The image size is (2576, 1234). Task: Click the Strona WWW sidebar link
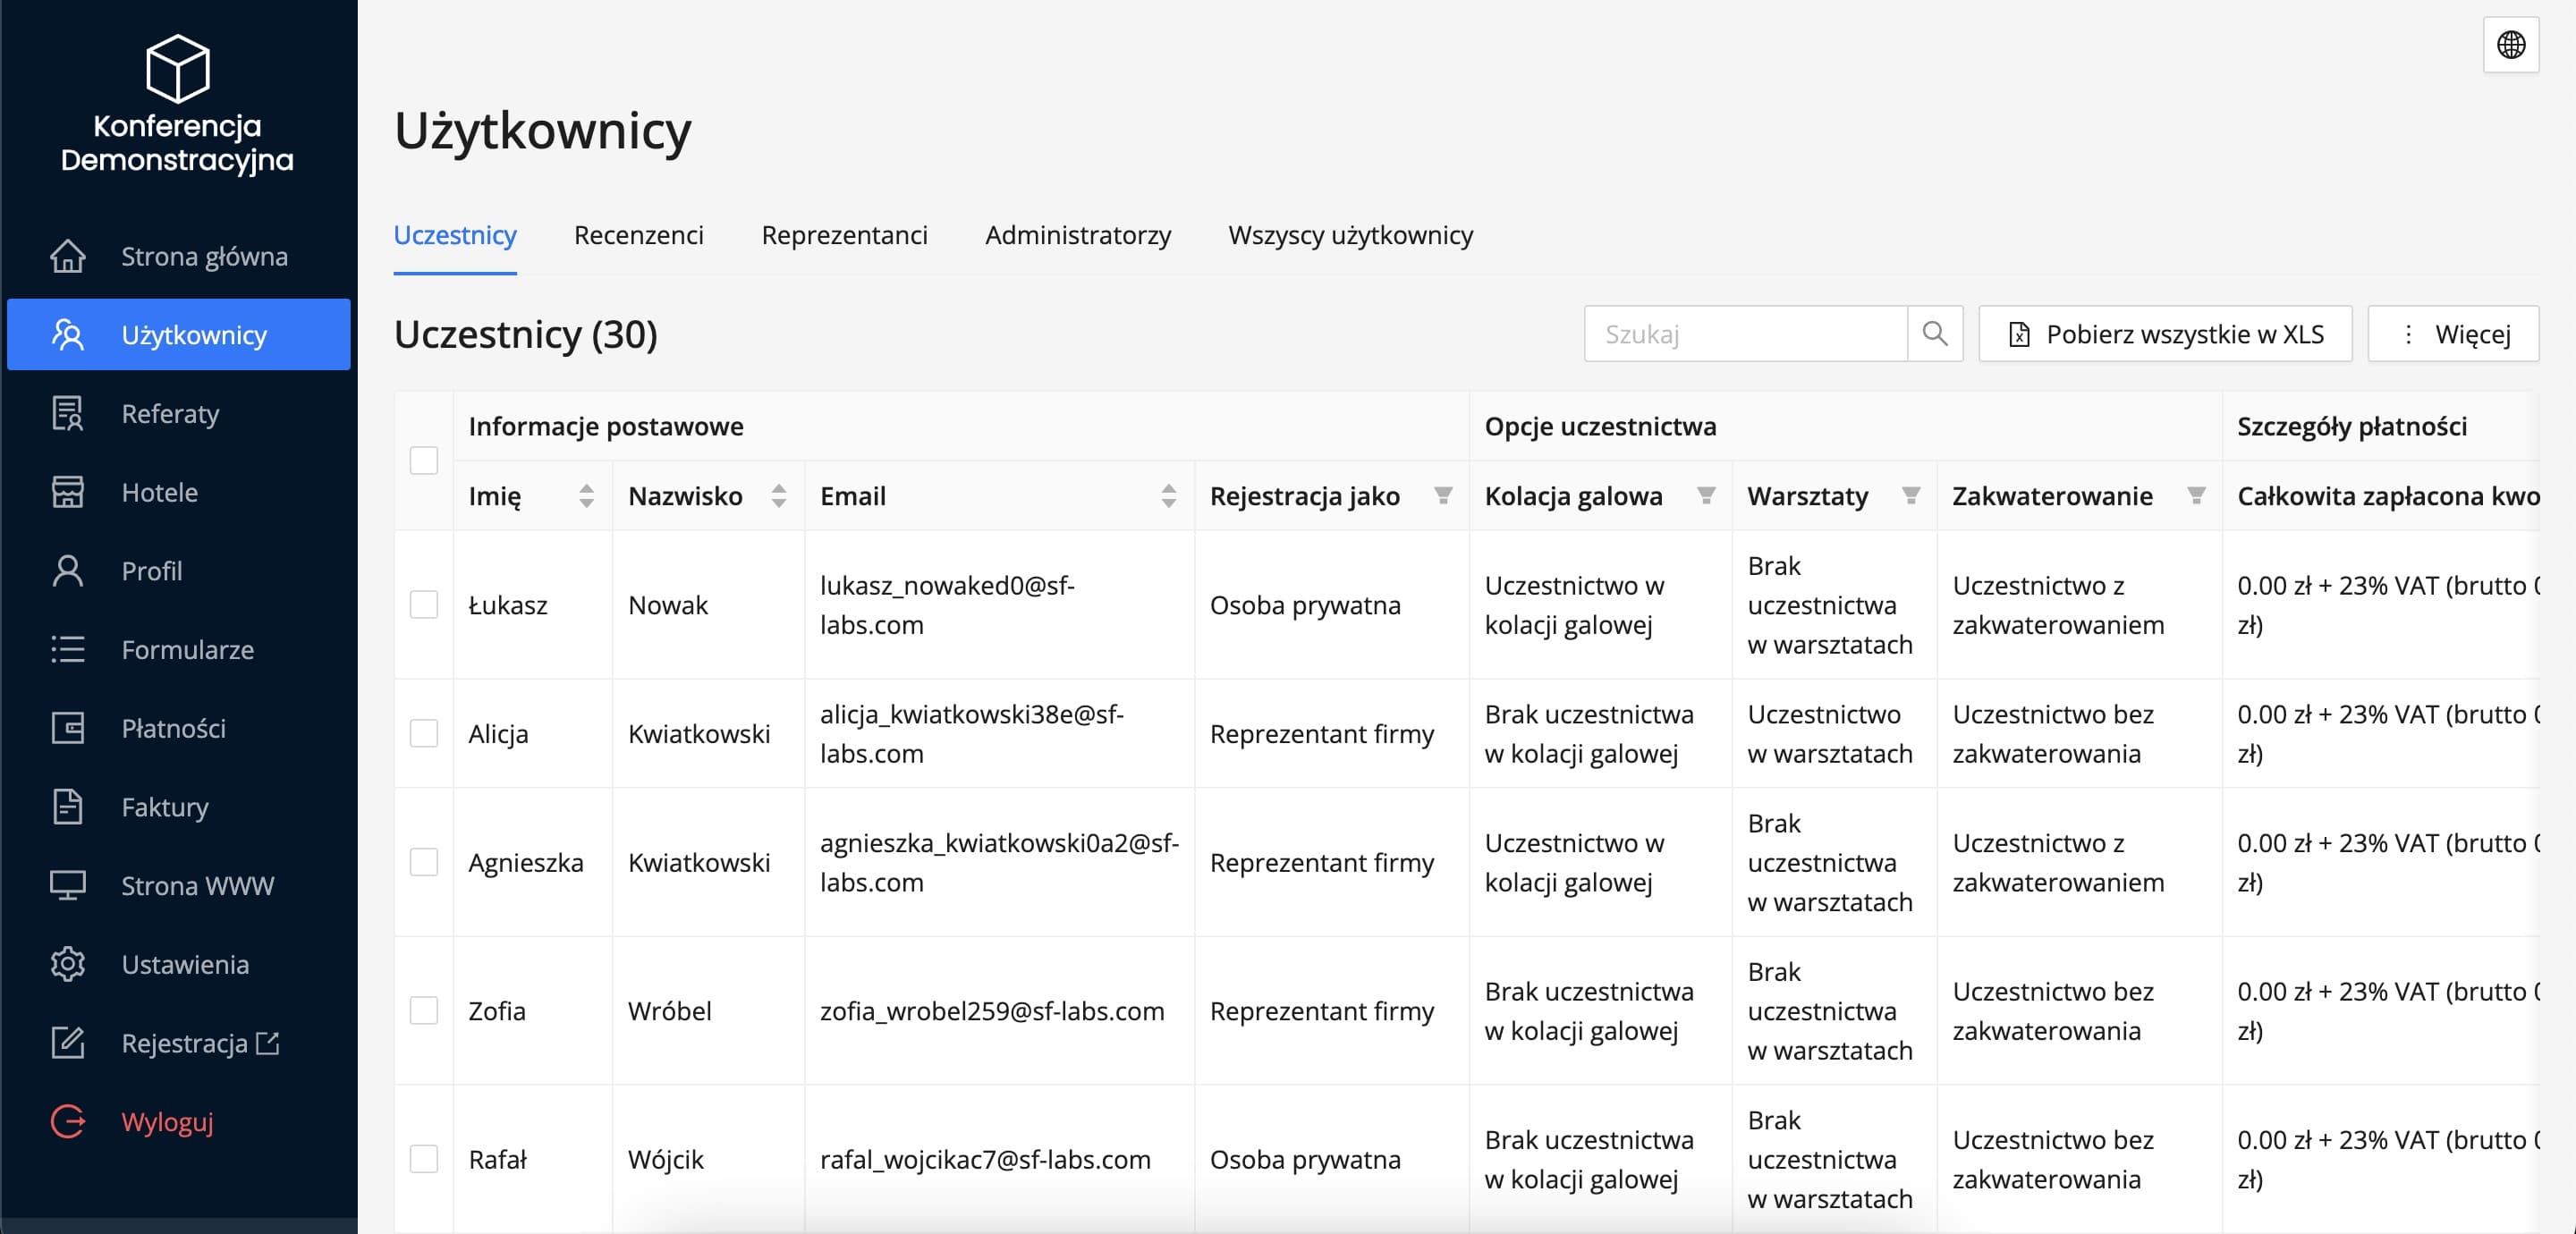coord(178,885)
